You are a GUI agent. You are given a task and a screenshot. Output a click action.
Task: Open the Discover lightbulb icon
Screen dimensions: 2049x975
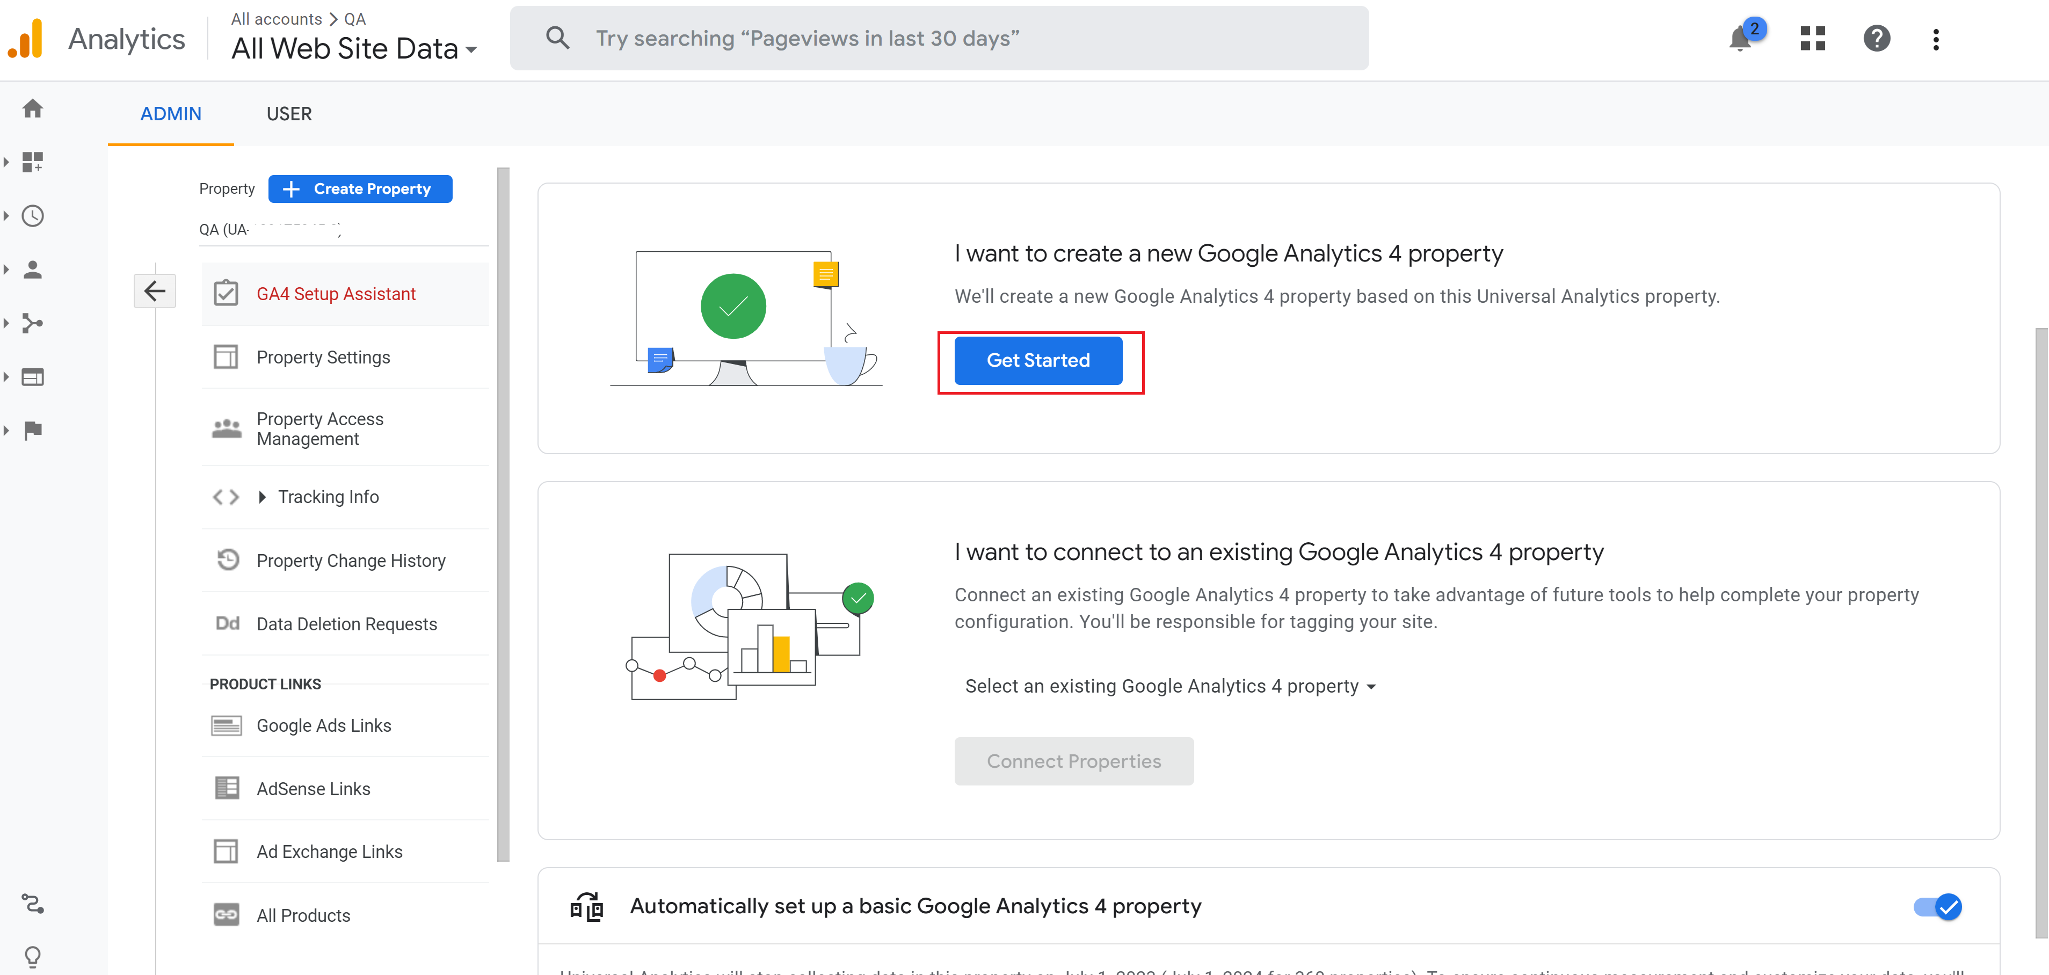(33, 955)
